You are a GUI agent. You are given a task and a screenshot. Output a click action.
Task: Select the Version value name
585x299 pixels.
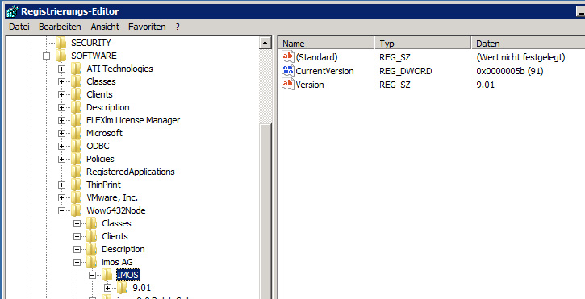click(x=310, y=85)
